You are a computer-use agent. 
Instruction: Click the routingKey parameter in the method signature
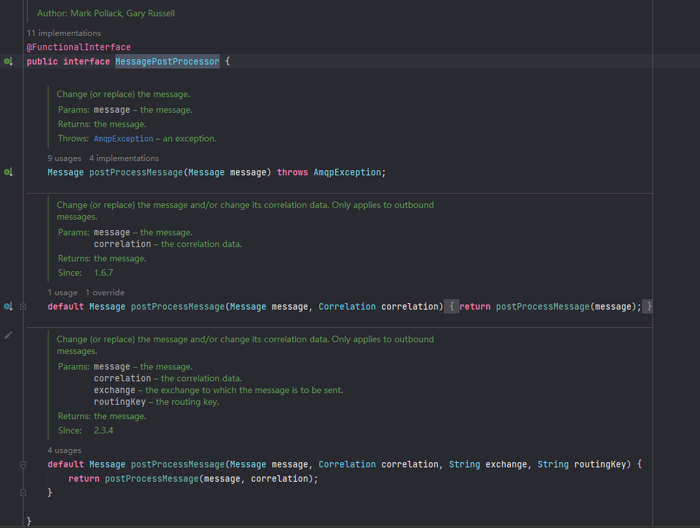tap(600, 465)
